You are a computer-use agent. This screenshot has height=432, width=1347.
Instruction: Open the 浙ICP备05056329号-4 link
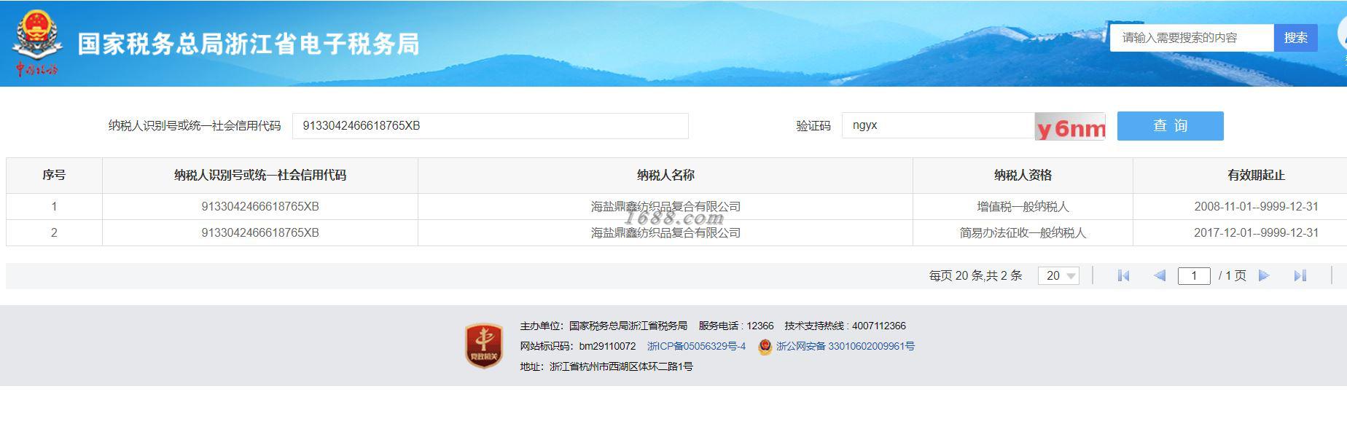coord(696,347)
